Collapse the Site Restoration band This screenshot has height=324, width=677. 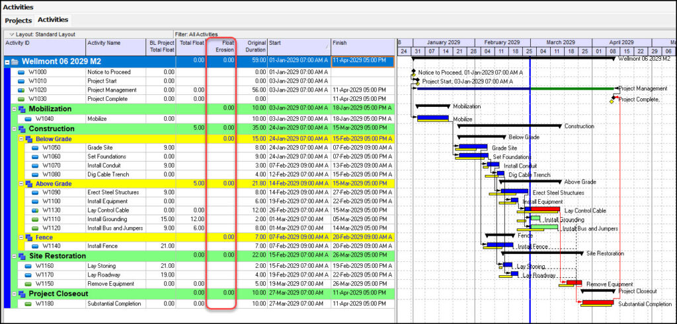coord(14,256)
